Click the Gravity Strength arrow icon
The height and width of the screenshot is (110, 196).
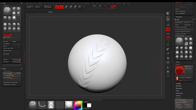click(177, 79)
